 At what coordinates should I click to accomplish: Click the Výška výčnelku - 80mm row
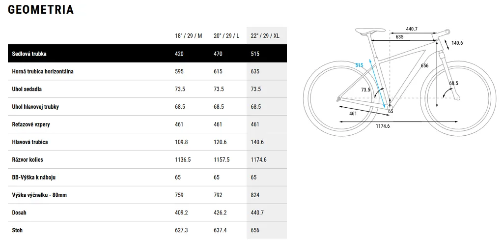pos(147,195)
